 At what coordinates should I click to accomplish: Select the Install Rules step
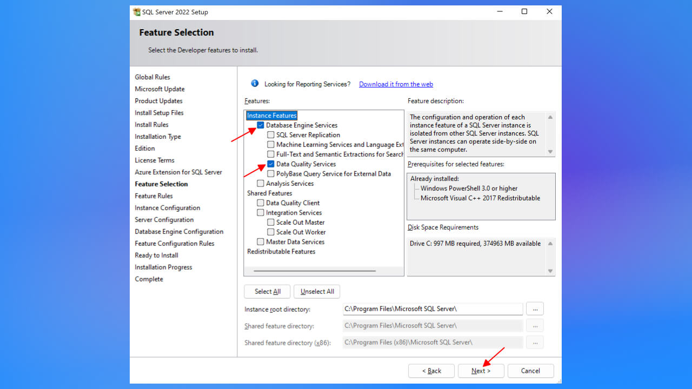151,125
